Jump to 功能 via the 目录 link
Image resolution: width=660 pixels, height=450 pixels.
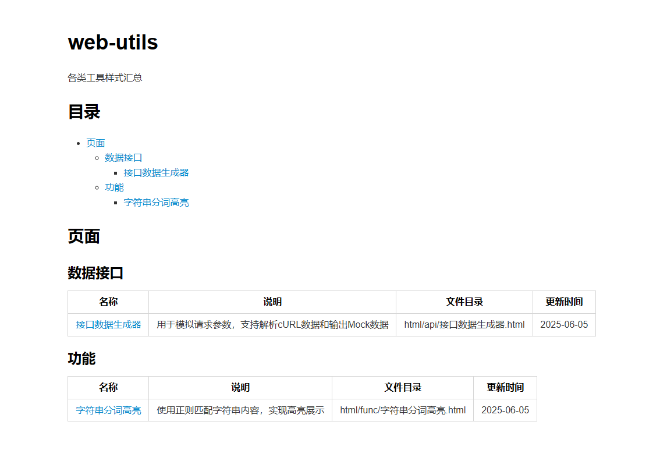click(114, 187)
